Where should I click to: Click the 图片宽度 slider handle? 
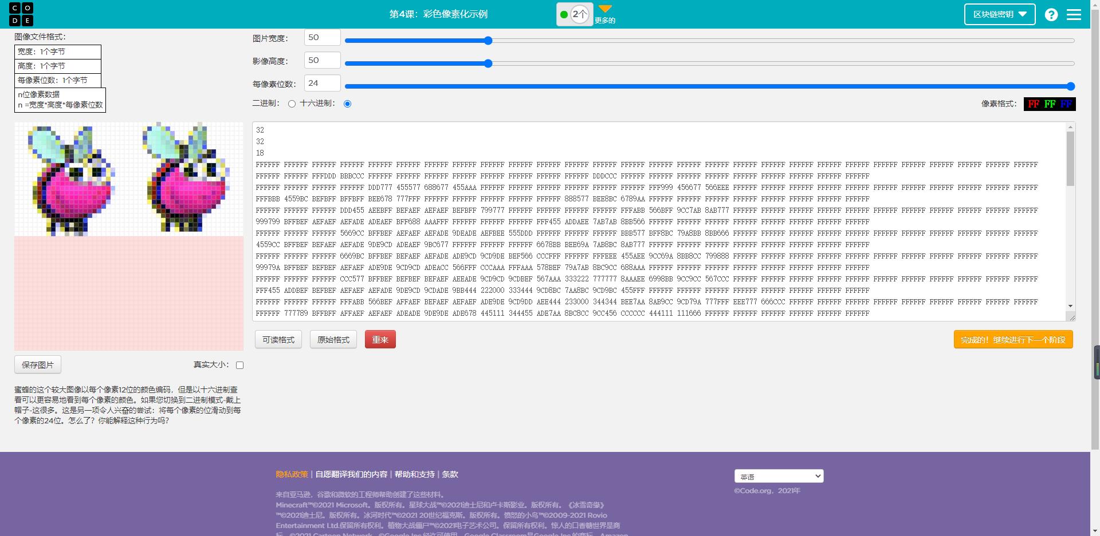(x=488, y=41)
